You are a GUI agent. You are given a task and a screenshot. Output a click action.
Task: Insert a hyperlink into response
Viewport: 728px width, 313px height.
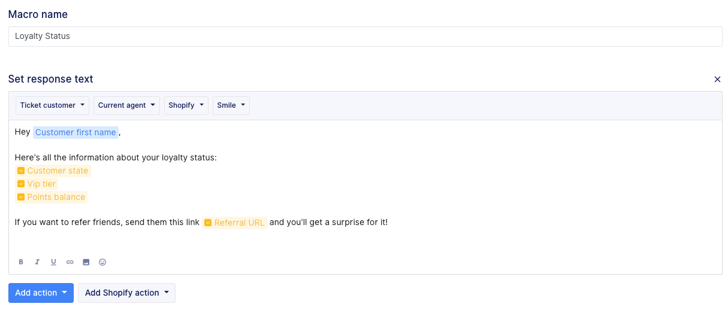pyautogui.click(x=70, y=262)
